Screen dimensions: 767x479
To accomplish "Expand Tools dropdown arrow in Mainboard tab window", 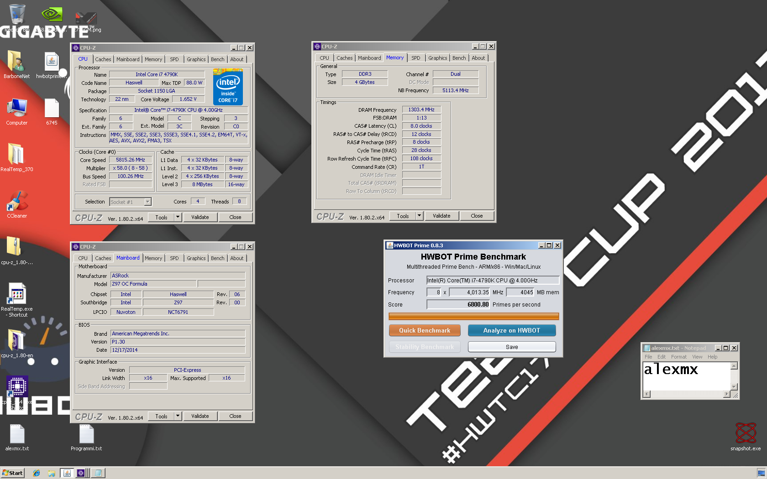I will pyautogui.click(x=178, y=416).
